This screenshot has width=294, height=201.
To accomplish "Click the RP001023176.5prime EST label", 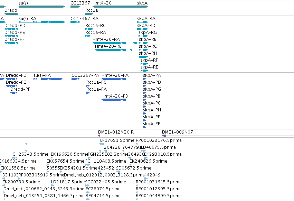I will click(159, 140).
